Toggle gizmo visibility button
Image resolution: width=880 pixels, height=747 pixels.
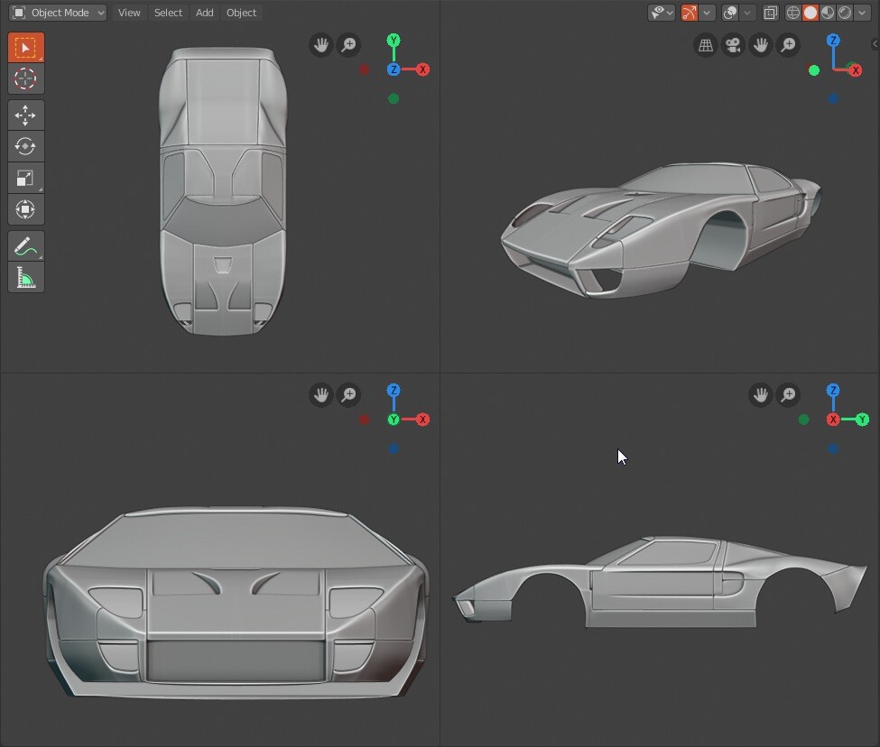click(x=690, y=13)
